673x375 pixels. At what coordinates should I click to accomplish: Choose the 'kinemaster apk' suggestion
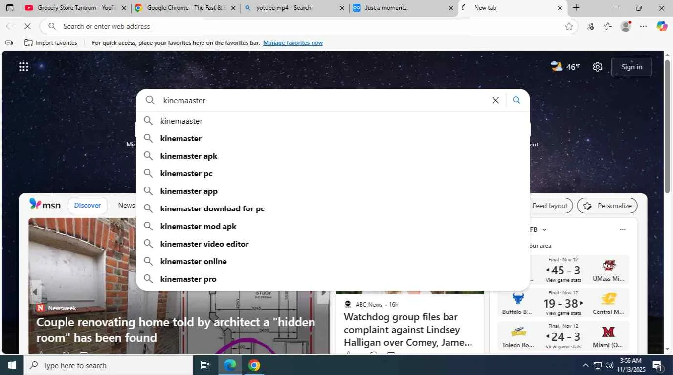333,156
